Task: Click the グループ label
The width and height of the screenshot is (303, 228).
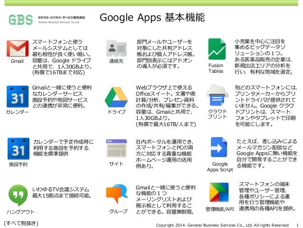Action: pyautogui.click(x=118, y=211)
